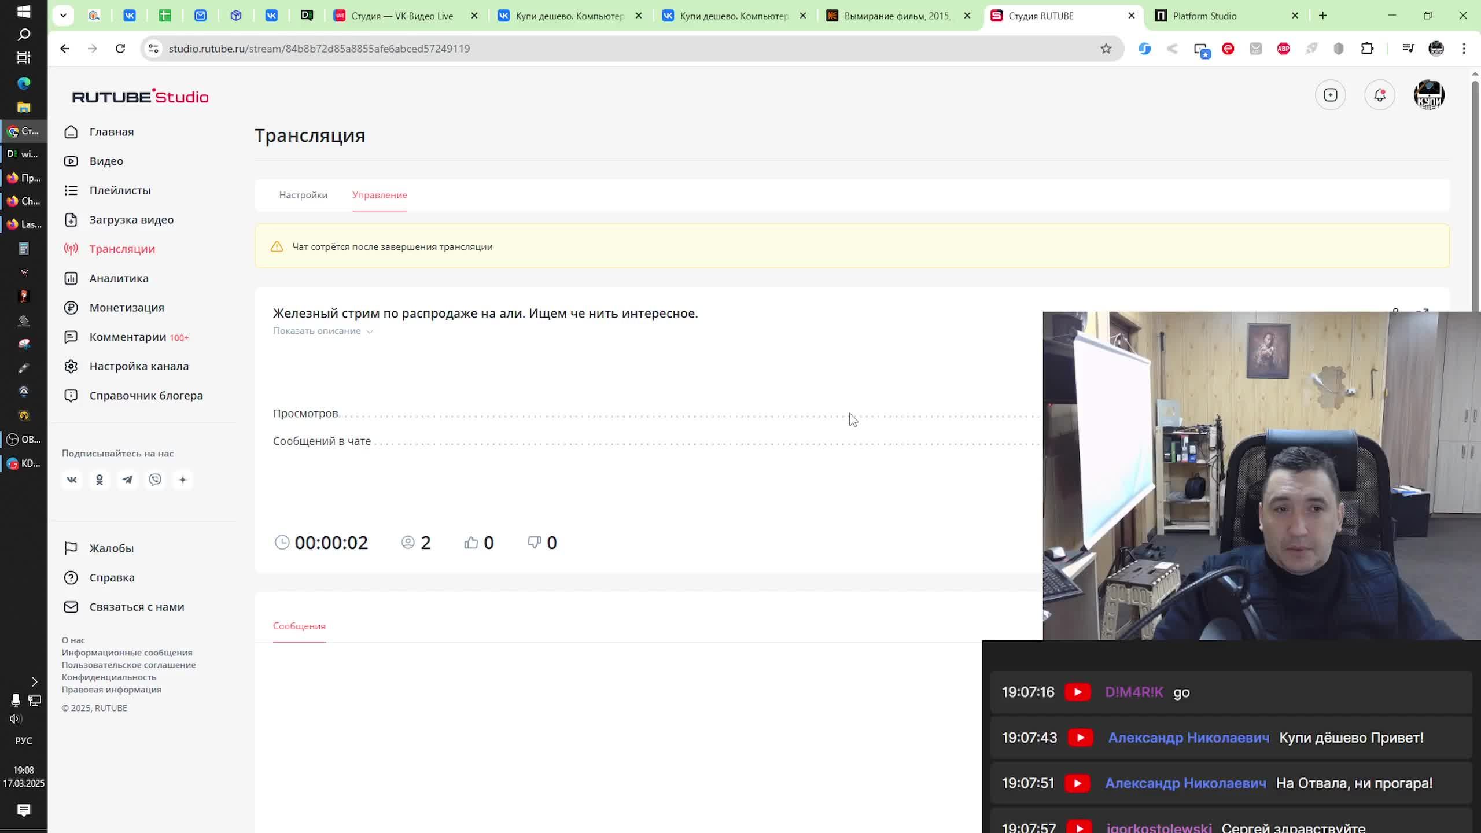
Task: Open the browser extensions puzzle icon
Action: pos(1366,49)
